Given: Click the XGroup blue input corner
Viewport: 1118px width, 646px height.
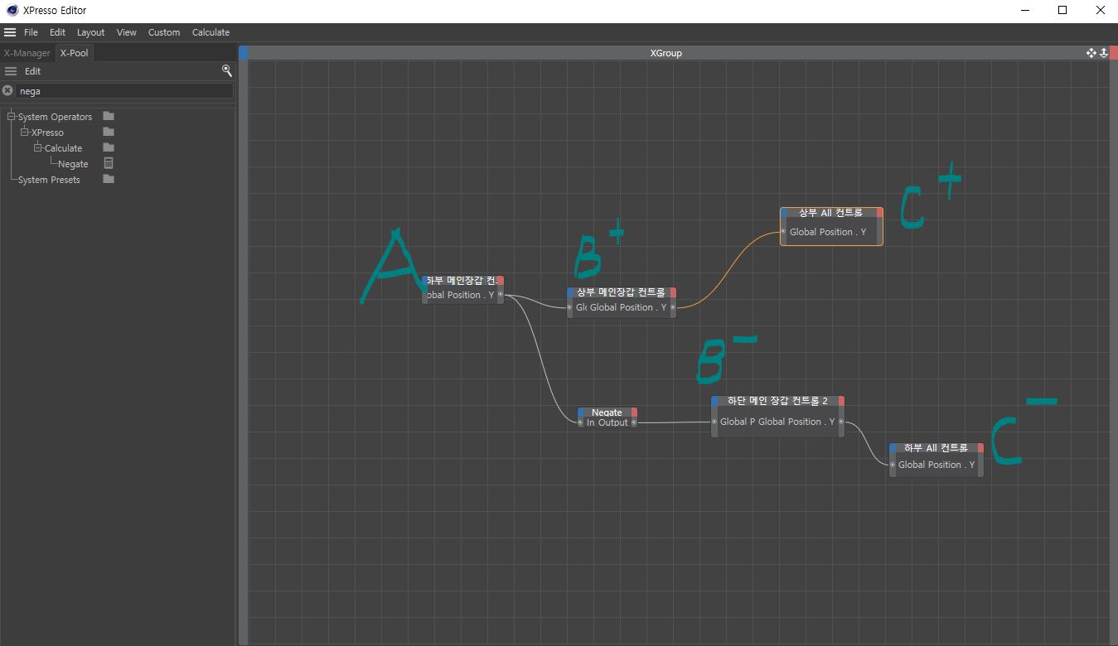Looking at the screenshot, I should click(244, 53).
